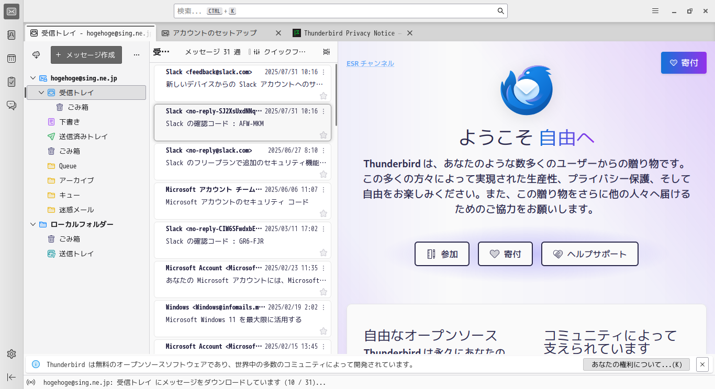Screen dimensions: 715x389
Task: Open the kebab menu on Slack AFW-MKM message
Action: click(323, 111)
